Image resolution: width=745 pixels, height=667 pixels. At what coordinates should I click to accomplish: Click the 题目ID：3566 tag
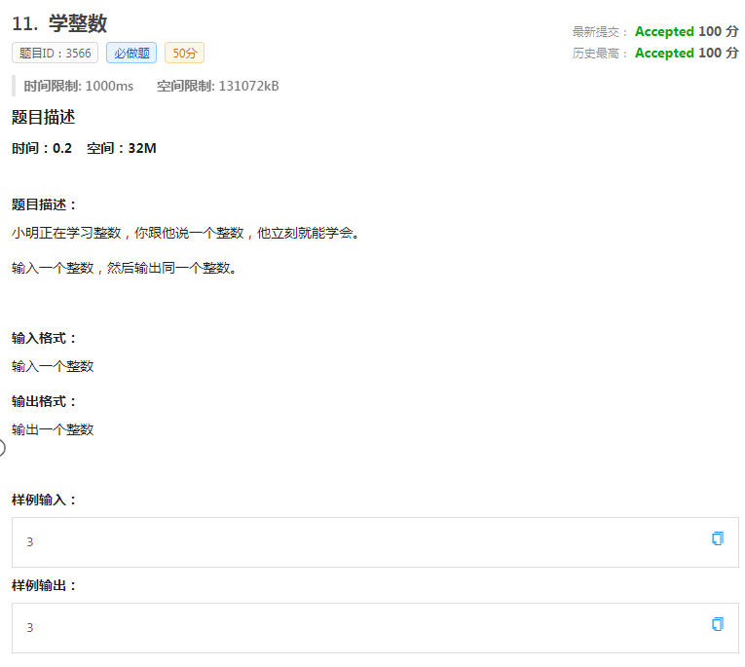click(56, 53)
